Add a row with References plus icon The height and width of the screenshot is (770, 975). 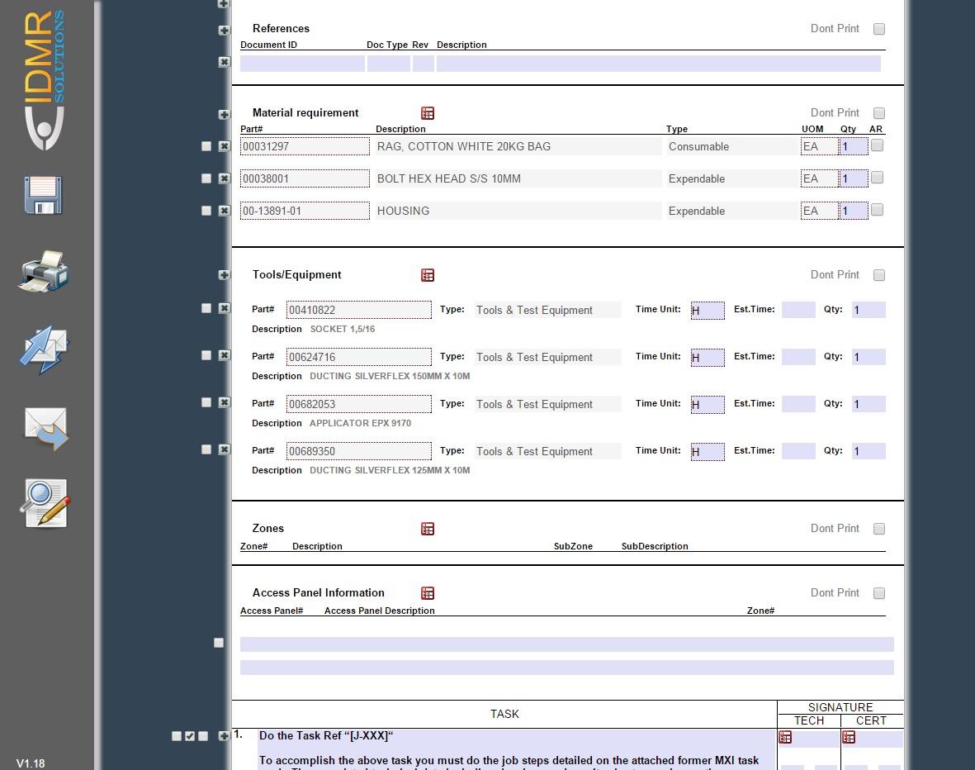(225, 30)
